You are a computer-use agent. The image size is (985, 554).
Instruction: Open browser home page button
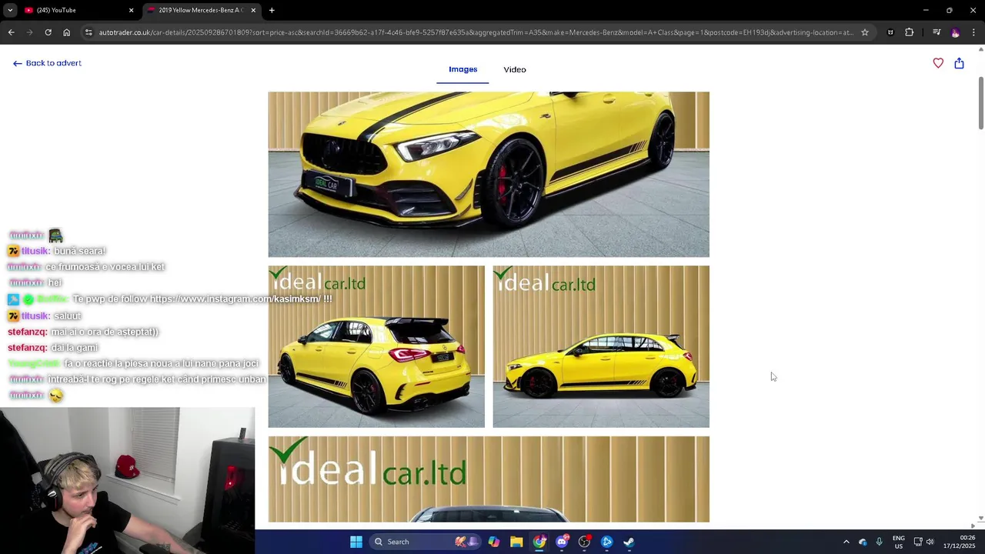pyautogui.click(x=67, y=32)
